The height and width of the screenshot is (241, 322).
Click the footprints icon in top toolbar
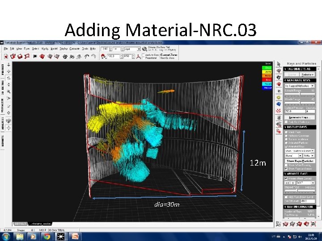click(65, 56)
